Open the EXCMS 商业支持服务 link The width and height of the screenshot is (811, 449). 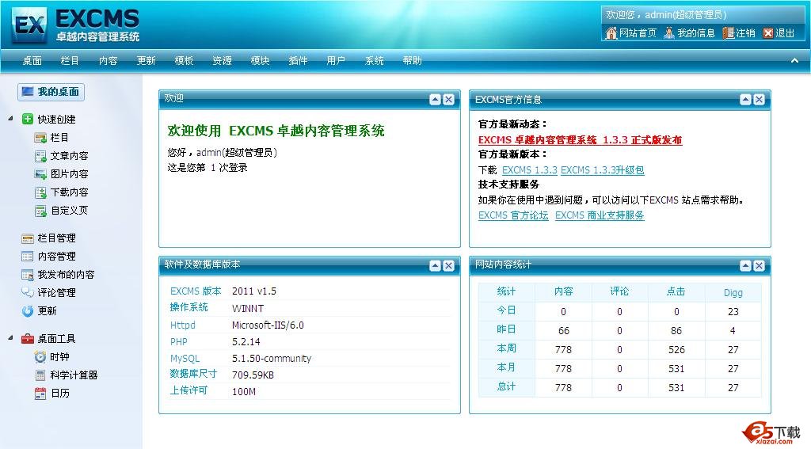tap(600, 215)
